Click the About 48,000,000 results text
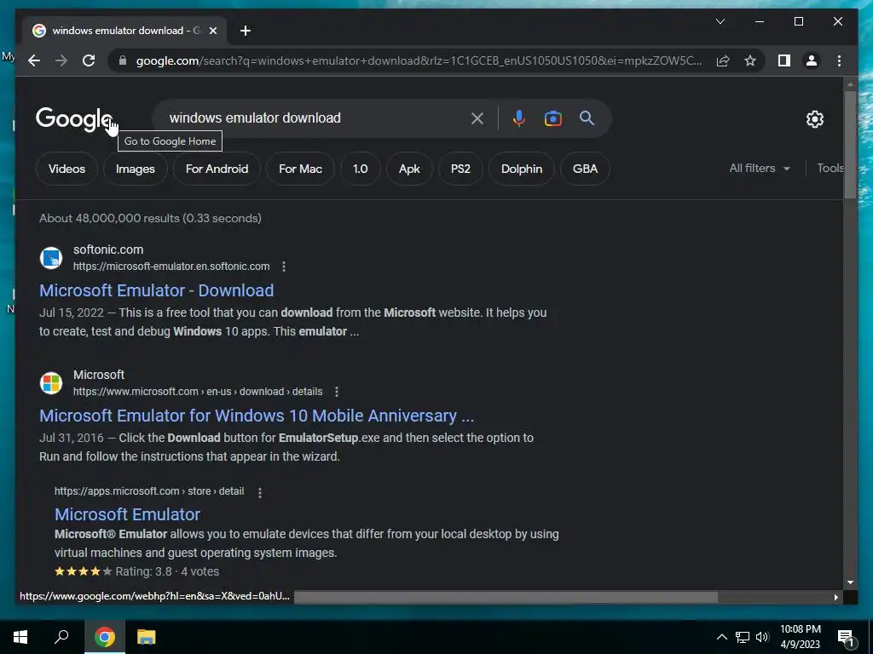The width and height of the screenshot is (873, 654). point(150,218)
